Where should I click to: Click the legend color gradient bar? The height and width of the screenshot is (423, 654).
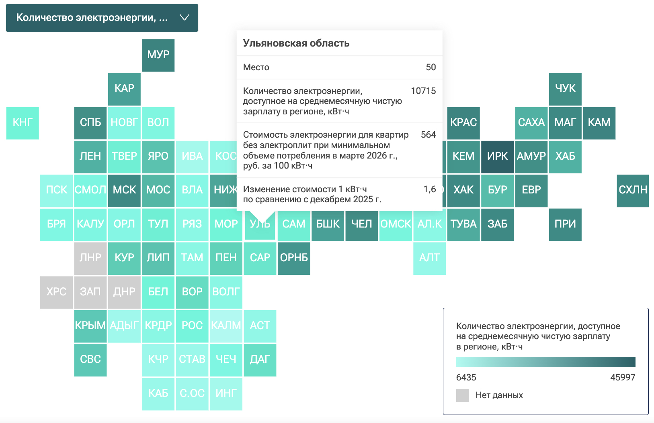pos(546,362)
